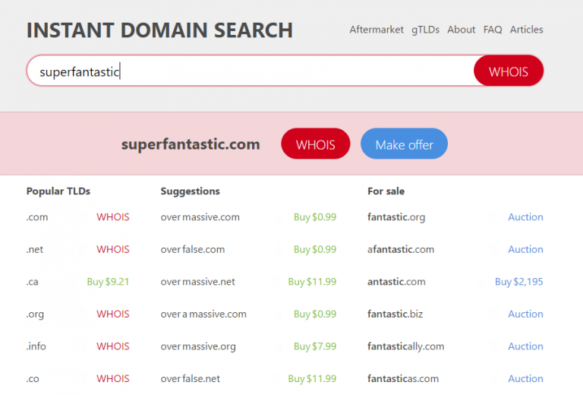Open the About page link

pos(461,30)
